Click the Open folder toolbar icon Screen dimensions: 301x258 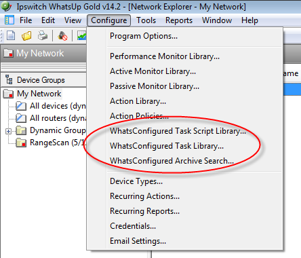coord(26,36)
